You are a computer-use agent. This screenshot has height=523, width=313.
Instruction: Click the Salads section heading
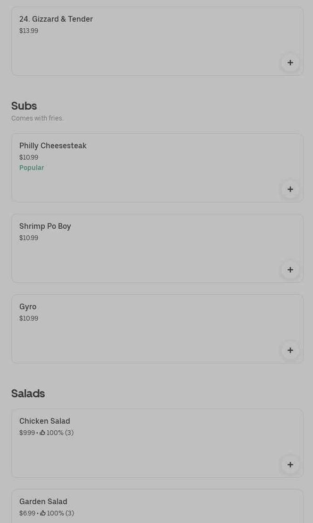coord(28,394)
